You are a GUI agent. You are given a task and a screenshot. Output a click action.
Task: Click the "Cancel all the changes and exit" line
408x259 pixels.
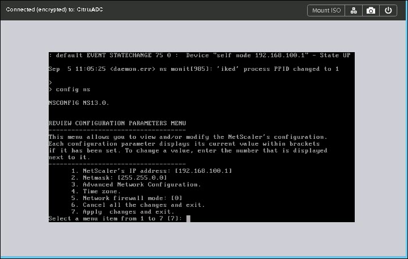coord(138,205)
